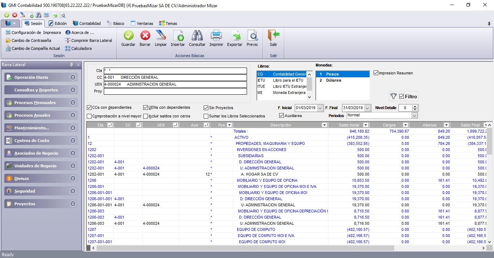Select Dólares in Monedas list
This screenshot has width=494, height=258.
(342, 80)
